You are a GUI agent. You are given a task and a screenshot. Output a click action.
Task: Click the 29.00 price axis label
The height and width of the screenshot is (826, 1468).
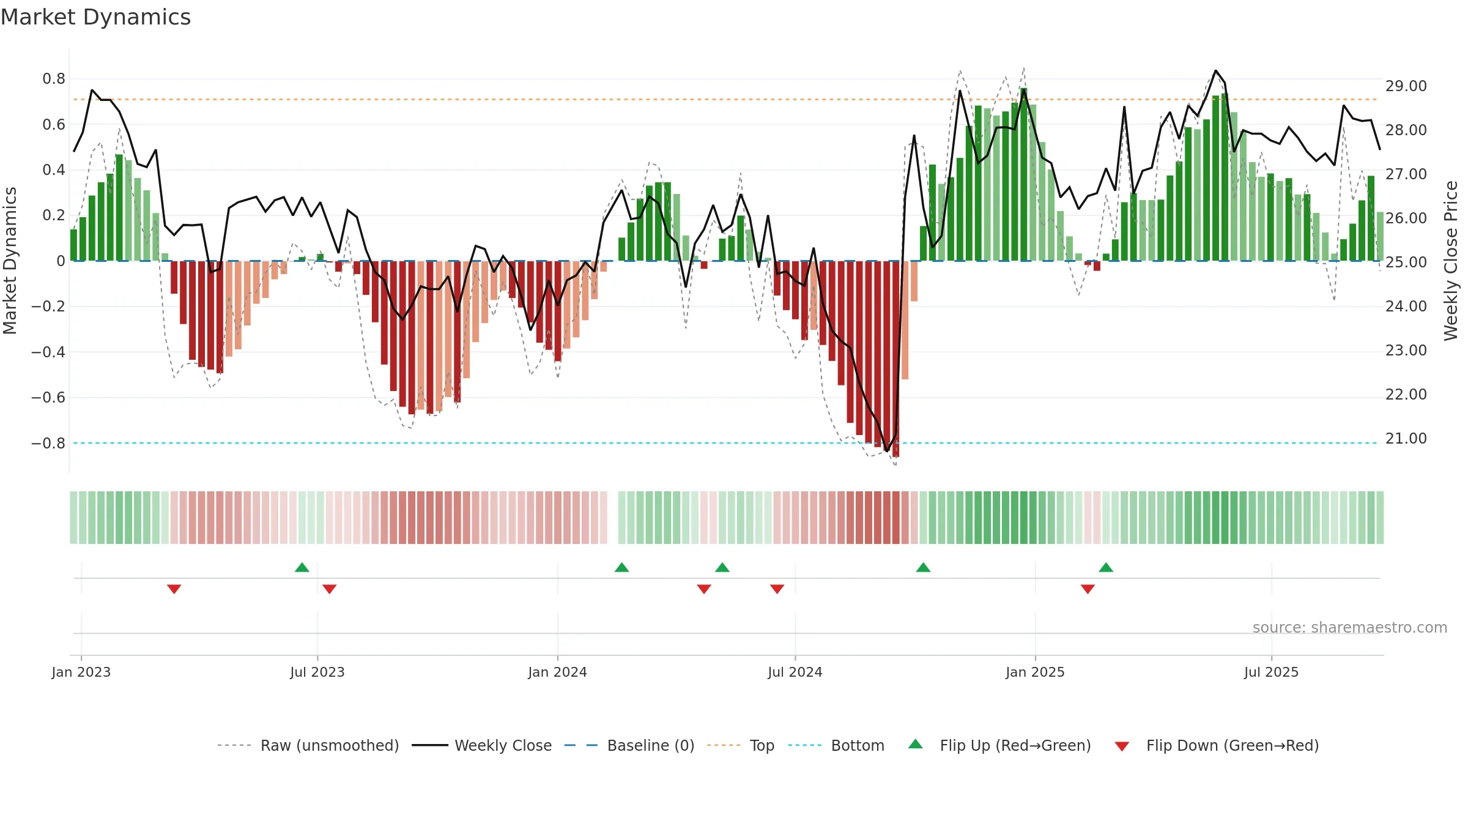tap(1406, 86)
